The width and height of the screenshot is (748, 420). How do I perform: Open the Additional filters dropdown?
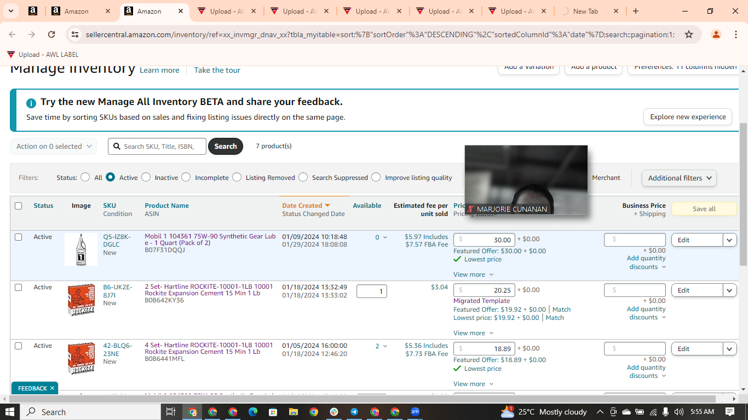click(x=679, y=178)
